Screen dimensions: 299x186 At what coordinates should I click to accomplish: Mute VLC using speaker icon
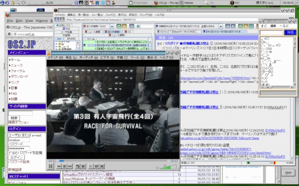157,168
